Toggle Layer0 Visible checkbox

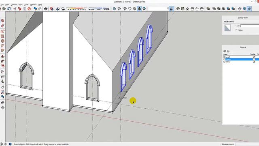tap(254, 57)
